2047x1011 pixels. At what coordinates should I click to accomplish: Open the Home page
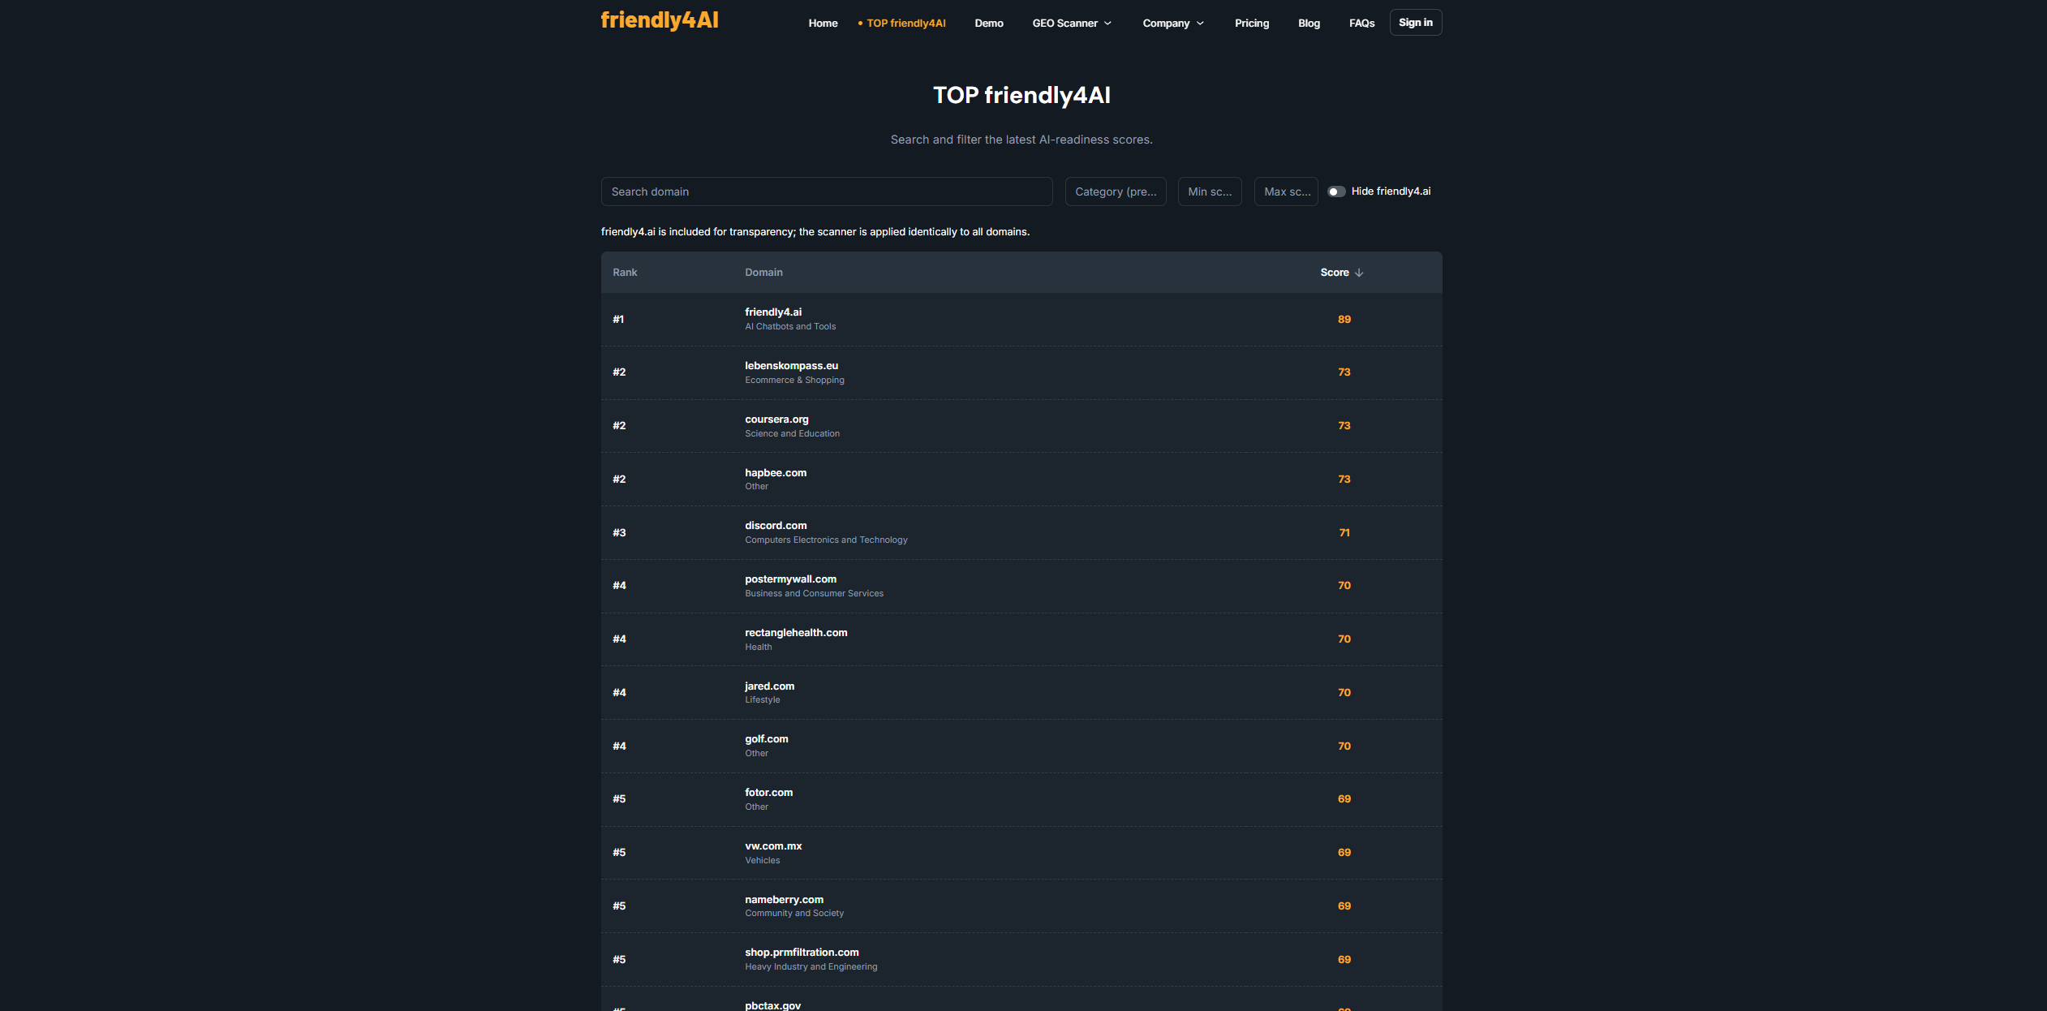(x=823, y=24)
